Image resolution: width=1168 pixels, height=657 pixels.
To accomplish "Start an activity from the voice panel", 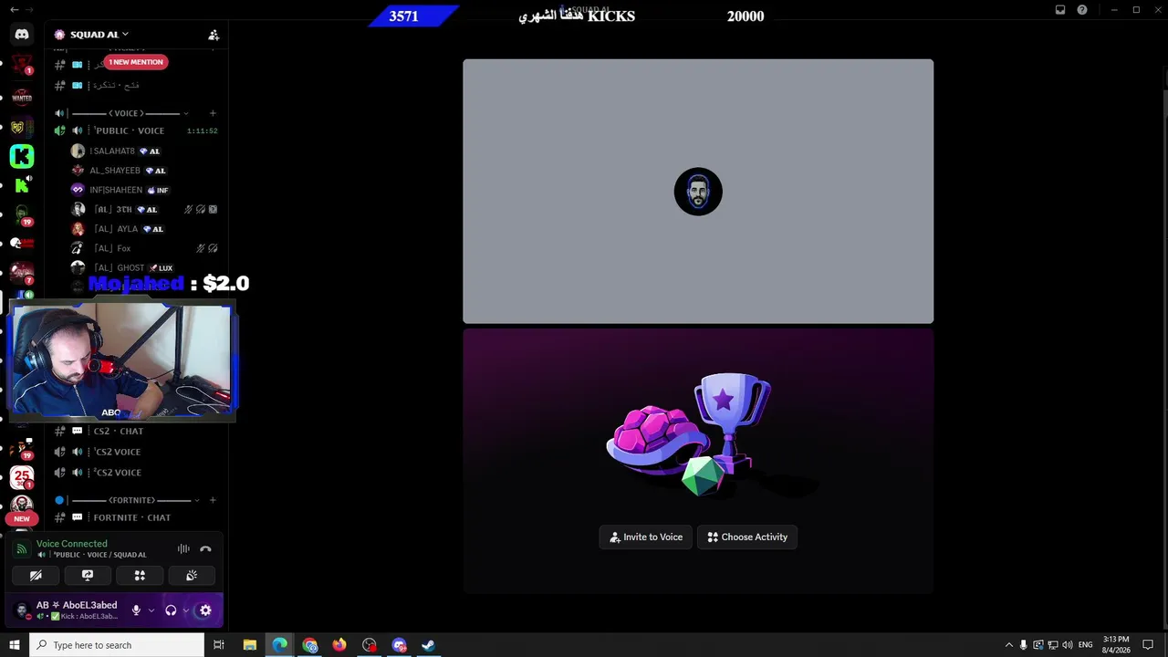I will [140, 576].
